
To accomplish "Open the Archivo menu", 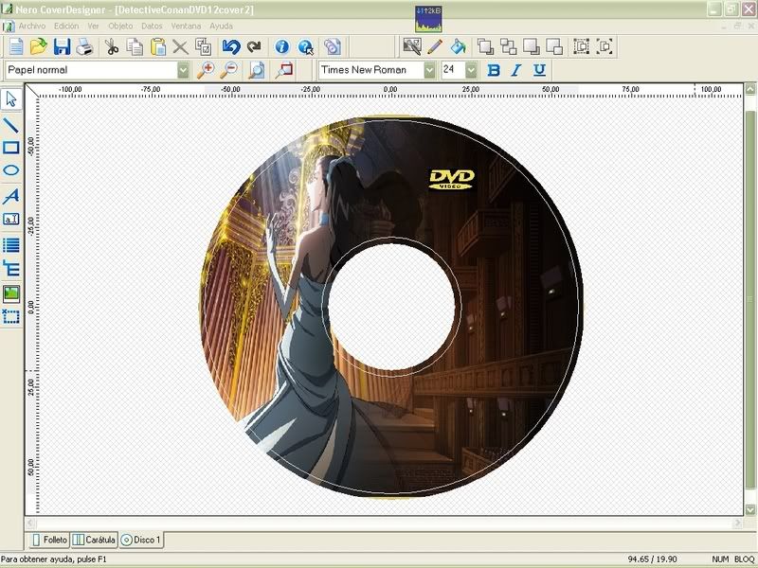I will [32, 26].
